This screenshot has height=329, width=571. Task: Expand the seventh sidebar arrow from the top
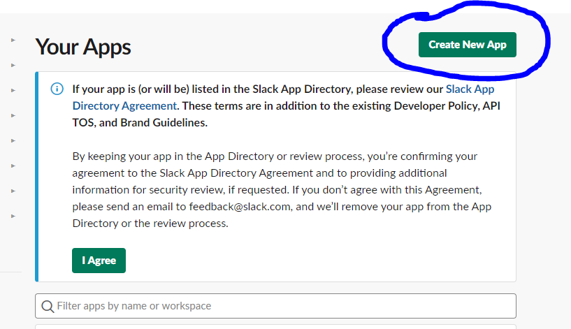[13, 191]
